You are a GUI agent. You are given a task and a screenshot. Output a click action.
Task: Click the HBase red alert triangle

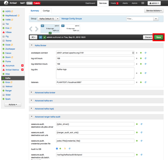(x=4, y=32)
